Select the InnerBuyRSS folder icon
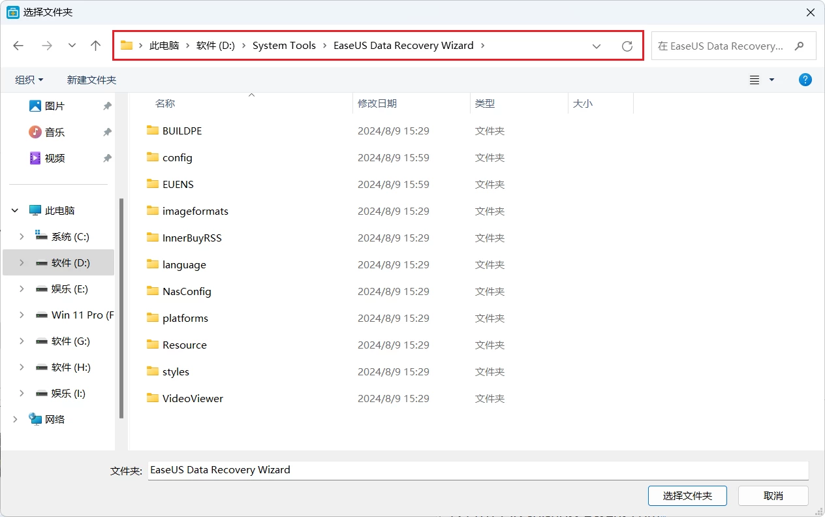The height and width of the screenshot is (517, 825). [153, 238]
